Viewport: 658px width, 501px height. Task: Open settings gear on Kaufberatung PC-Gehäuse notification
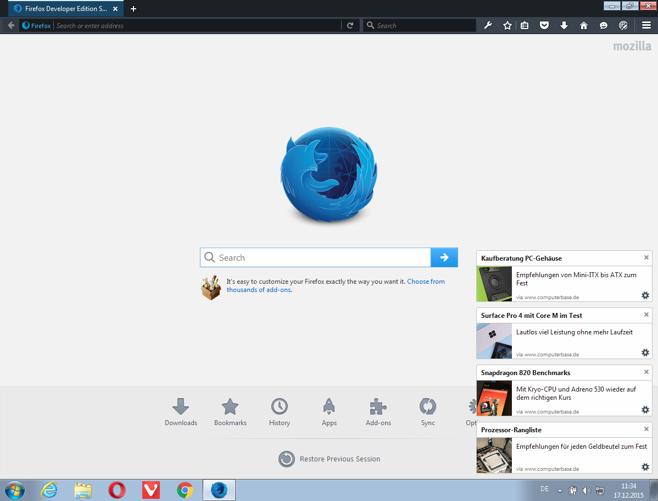(x=645, y=295)
